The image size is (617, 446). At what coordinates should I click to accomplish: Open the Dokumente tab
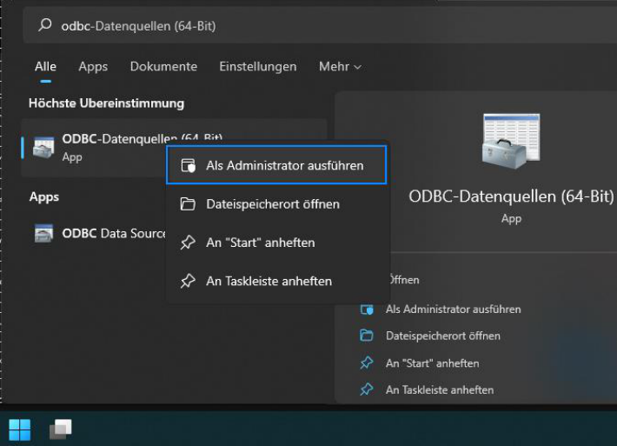pyautogui.click(x=163, y=67)
